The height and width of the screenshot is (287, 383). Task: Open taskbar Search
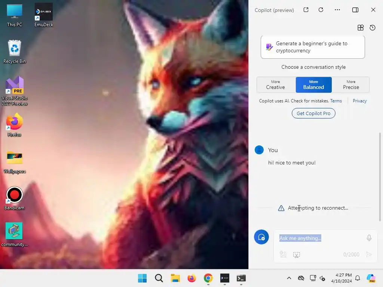(159, 278)
